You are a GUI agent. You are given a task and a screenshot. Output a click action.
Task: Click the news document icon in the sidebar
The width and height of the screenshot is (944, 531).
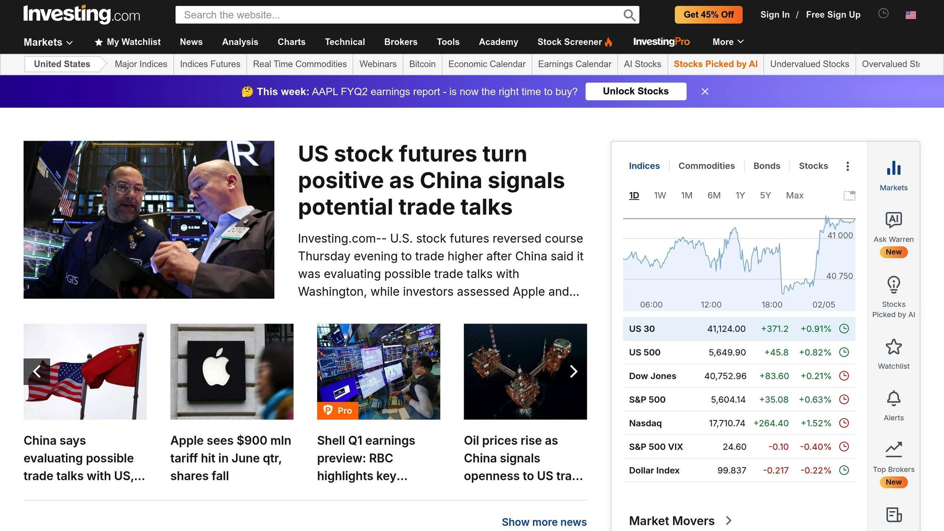point(893,515)
